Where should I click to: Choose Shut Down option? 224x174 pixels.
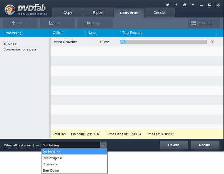tap(74, 170)
